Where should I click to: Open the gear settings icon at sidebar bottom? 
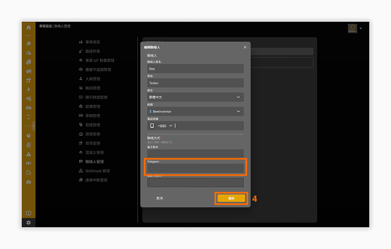coord(28,222)
